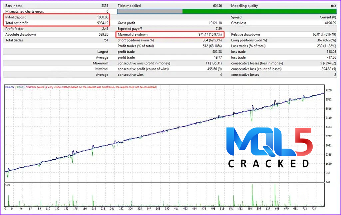Select the value 11 (136.31)
Screen dimensions: 341x215
(213, 63)
